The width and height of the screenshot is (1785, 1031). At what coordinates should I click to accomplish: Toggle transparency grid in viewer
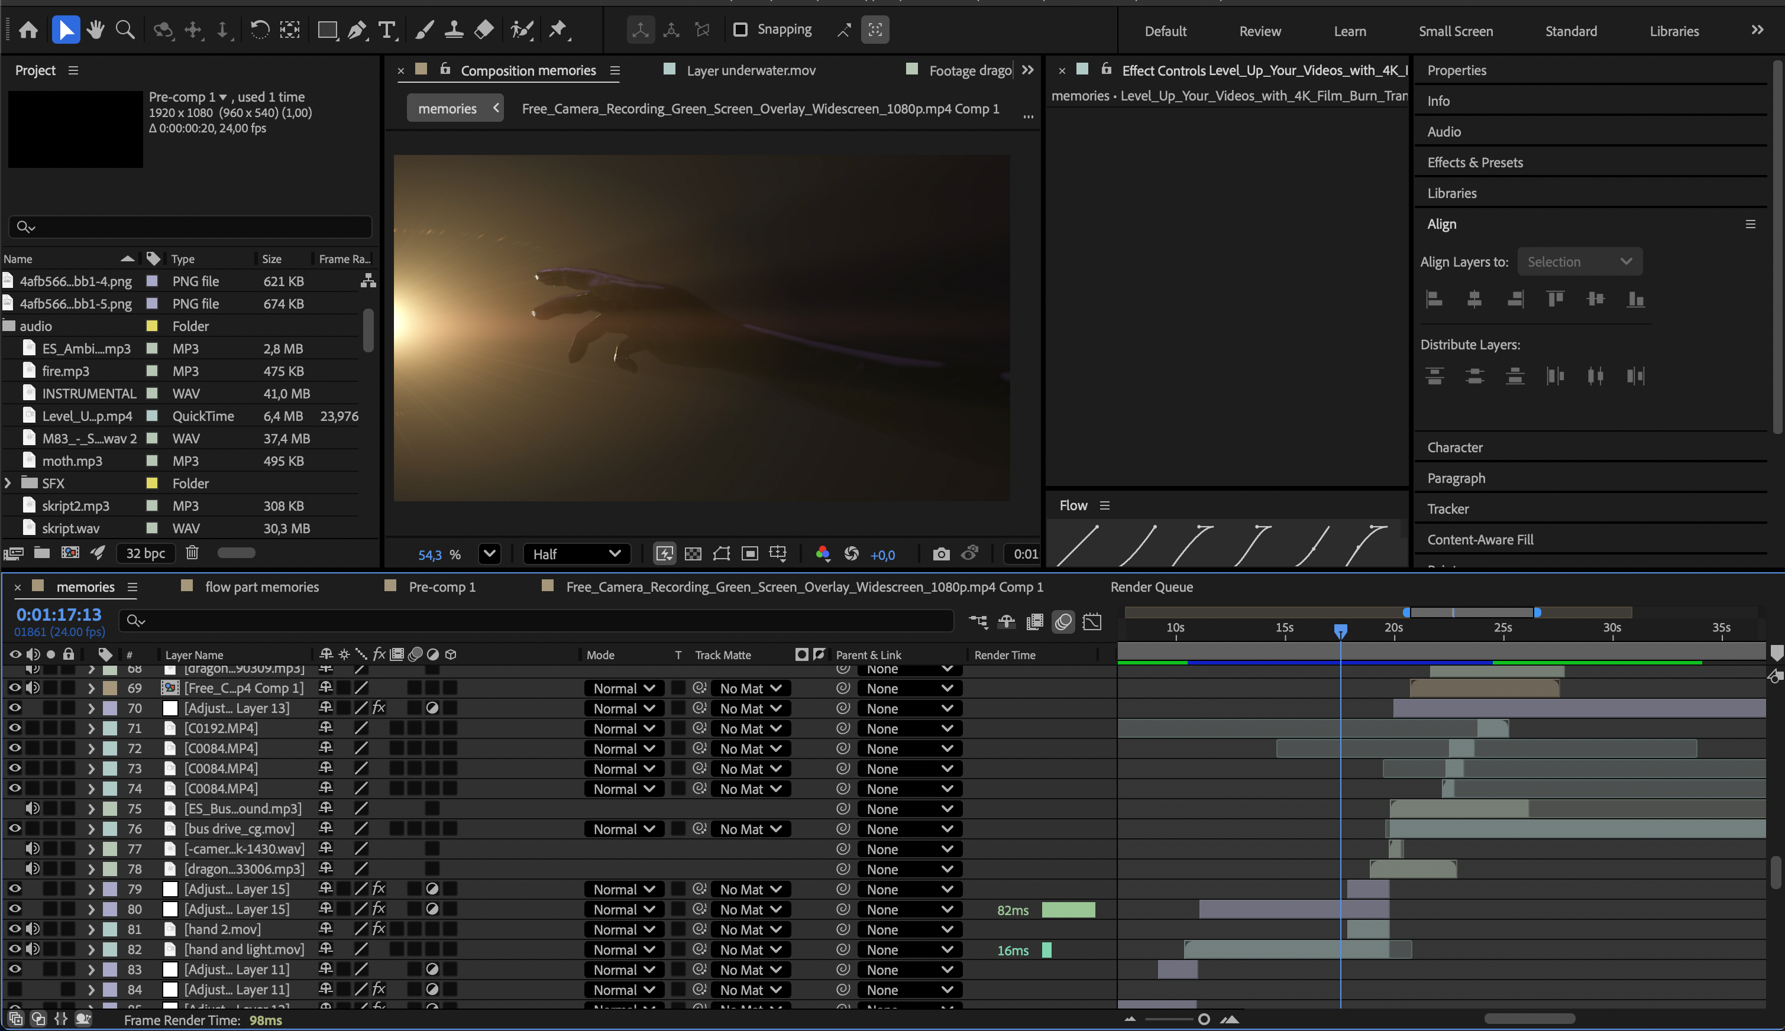click(693, 554)
